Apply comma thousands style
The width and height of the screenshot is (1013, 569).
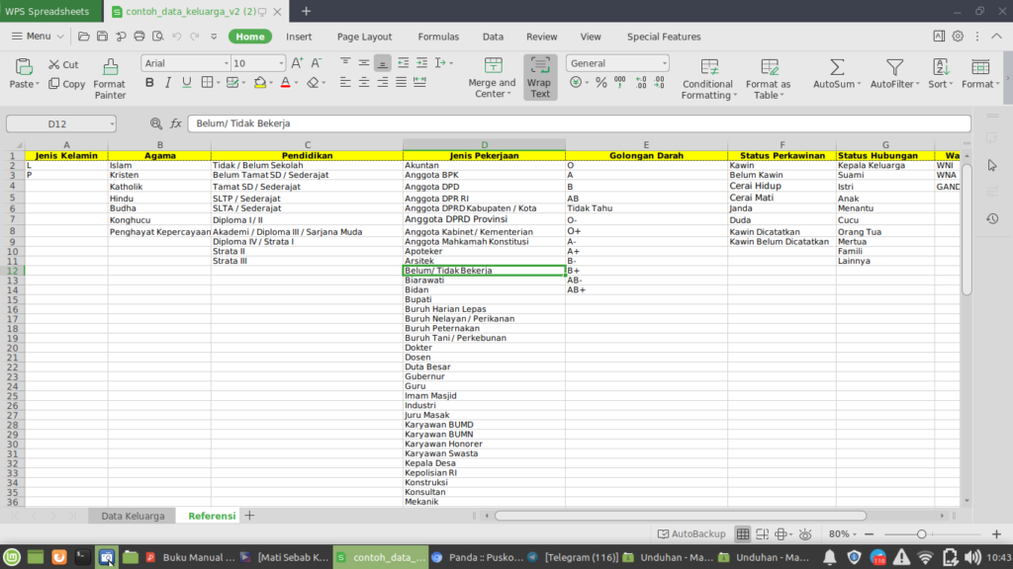[620, 83]
